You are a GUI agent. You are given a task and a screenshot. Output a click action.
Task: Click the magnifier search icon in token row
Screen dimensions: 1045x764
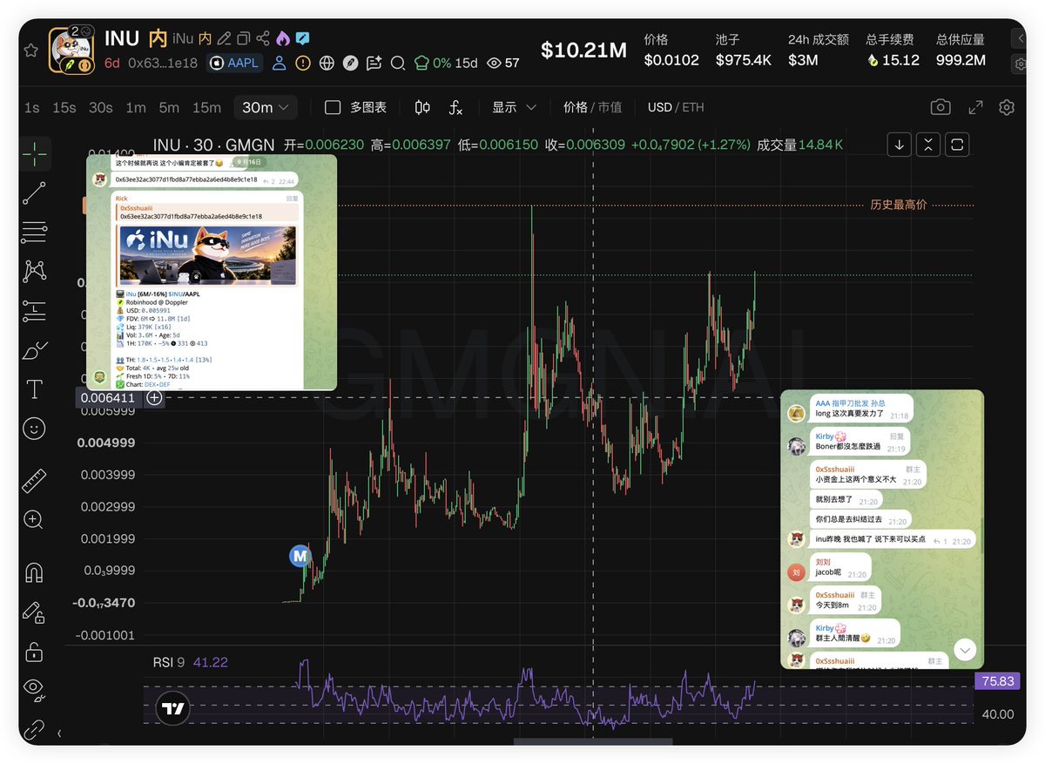coord(398,63)
